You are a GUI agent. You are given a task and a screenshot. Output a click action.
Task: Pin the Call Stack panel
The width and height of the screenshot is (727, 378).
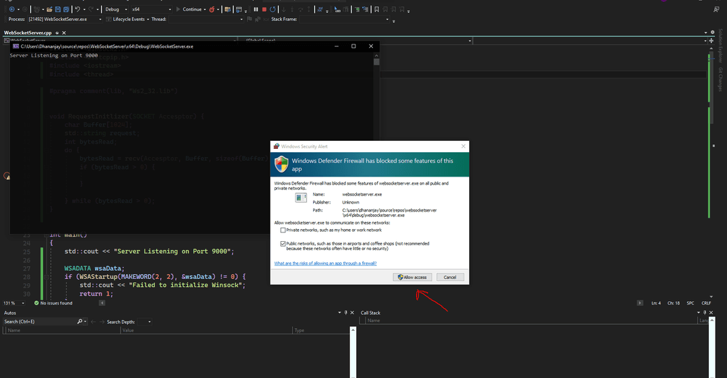tap(705, 313)
